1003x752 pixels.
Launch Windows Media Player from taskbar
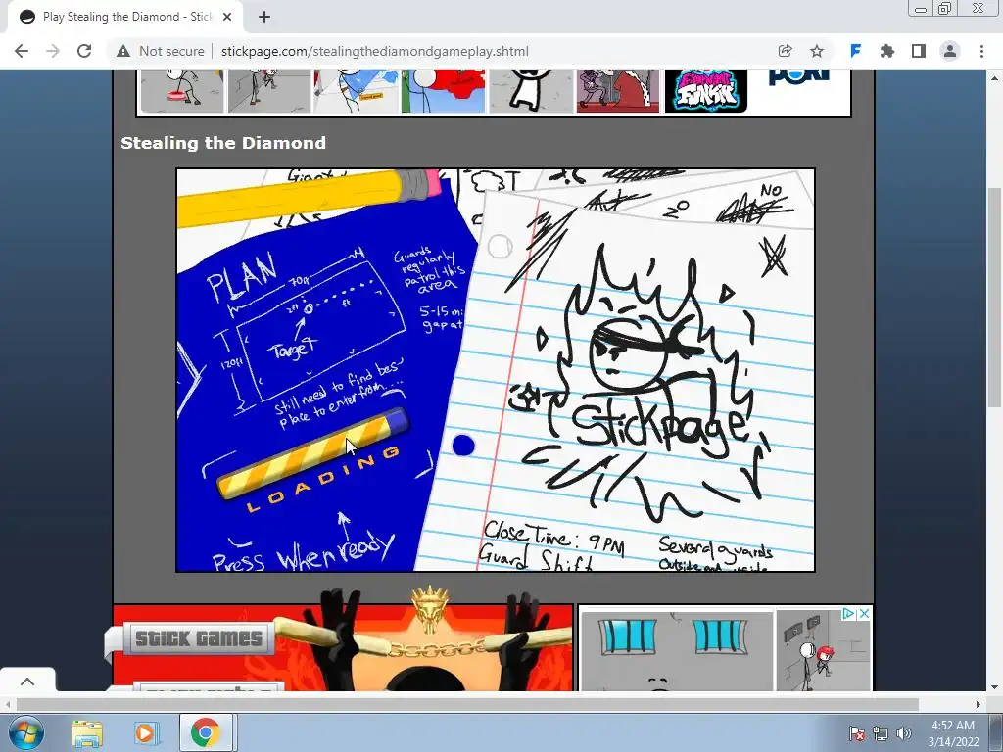tap(145, 732)
